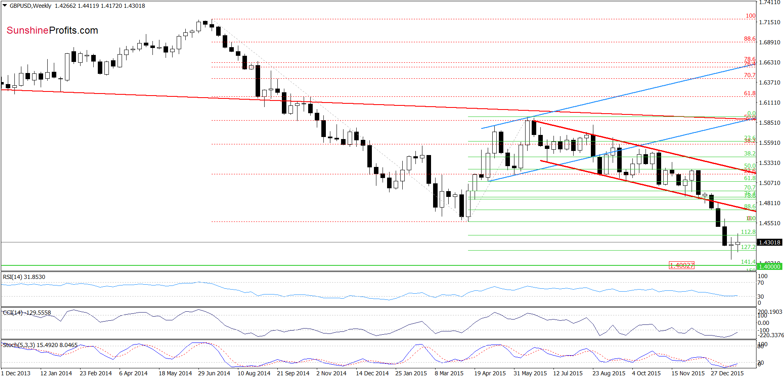This screenshot has width=784, height=379.
Task: Select the red Fibonacci 61.8 level label
Action: 749,93
